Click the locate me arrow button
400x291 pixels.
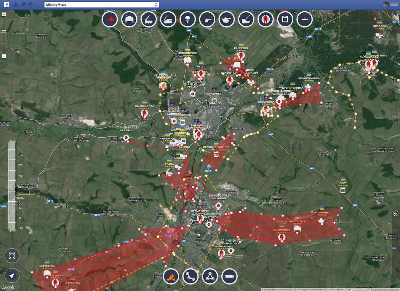pyautogui.click(x=12, y=276)
